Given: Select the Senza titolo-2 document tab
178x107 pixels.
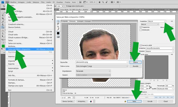Looking at the screenshot, I should [x=75, y=10].
